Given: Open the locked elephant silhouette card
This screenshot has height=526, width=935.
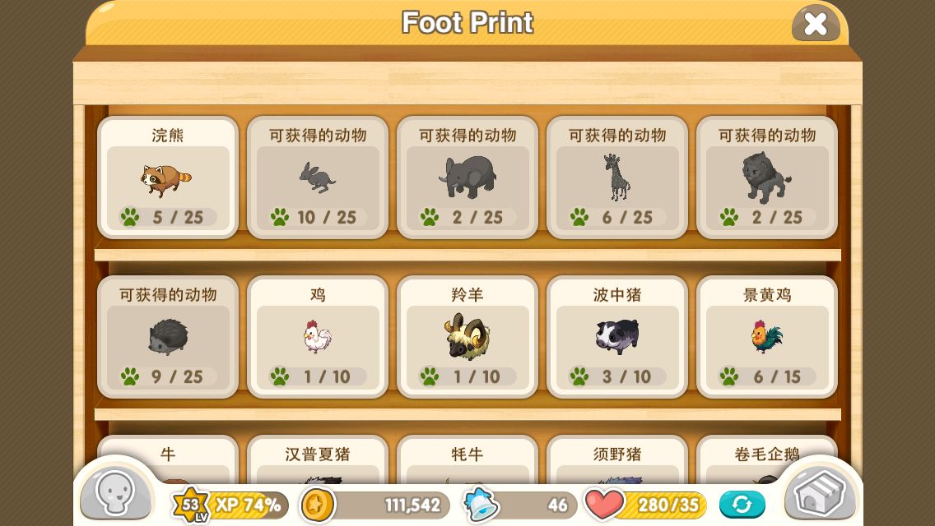Looking at the screenshot, I should (467, 178).
